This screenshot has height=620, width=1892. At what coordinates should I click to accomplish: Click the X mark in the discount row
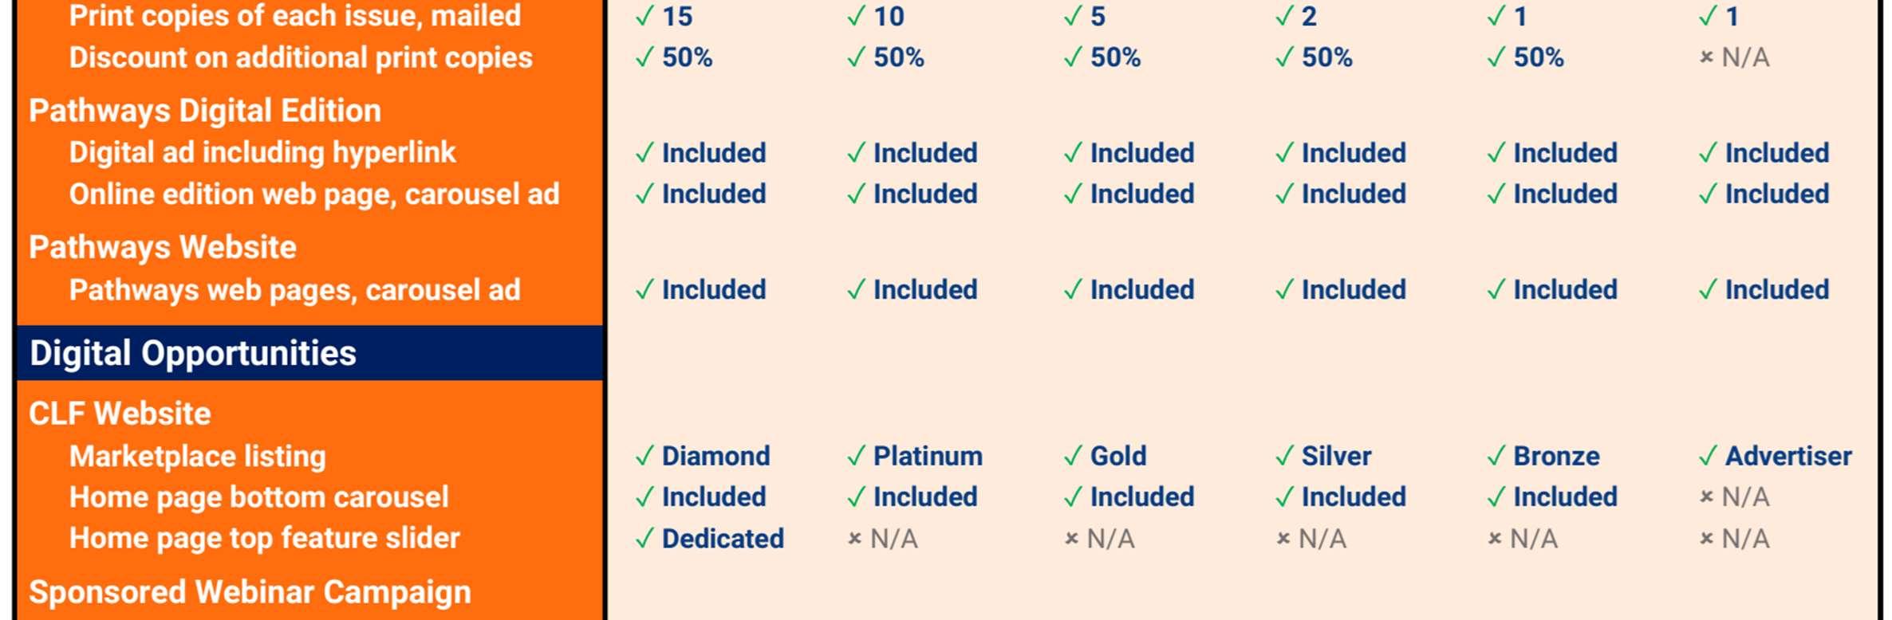[x=1706, y=57]
